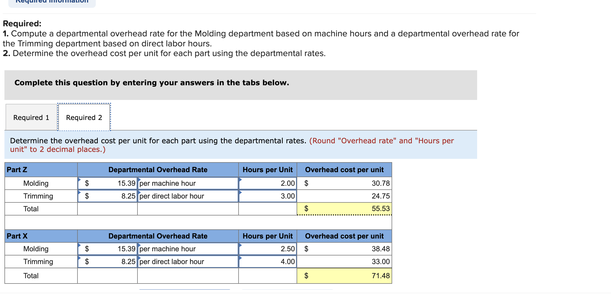
Task: Click the Required information button
Action: (52, 2)
